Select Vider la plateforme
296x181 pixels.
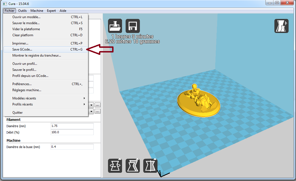coord(46,29)
